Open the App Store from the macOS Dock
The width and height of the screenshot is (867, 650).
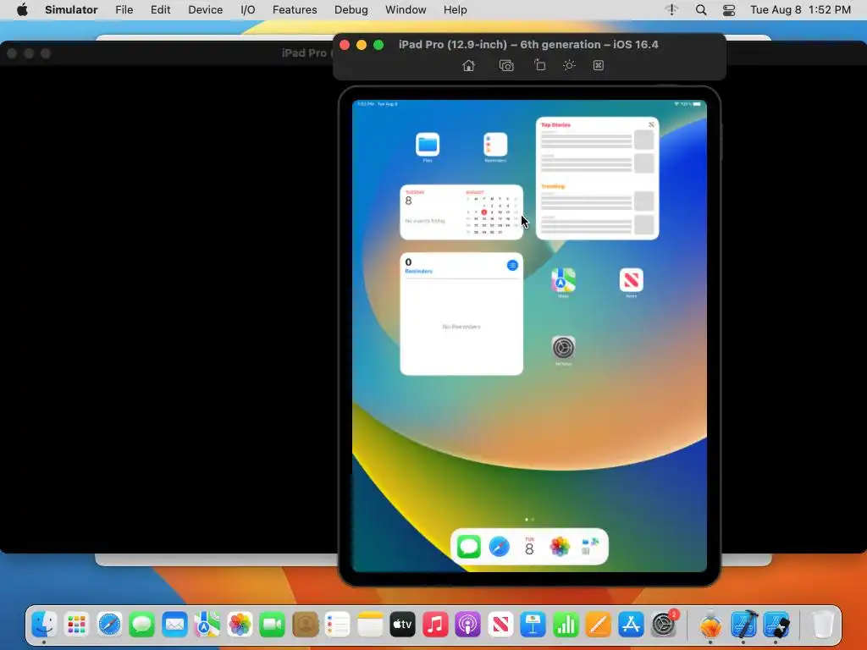coord(631,625)
